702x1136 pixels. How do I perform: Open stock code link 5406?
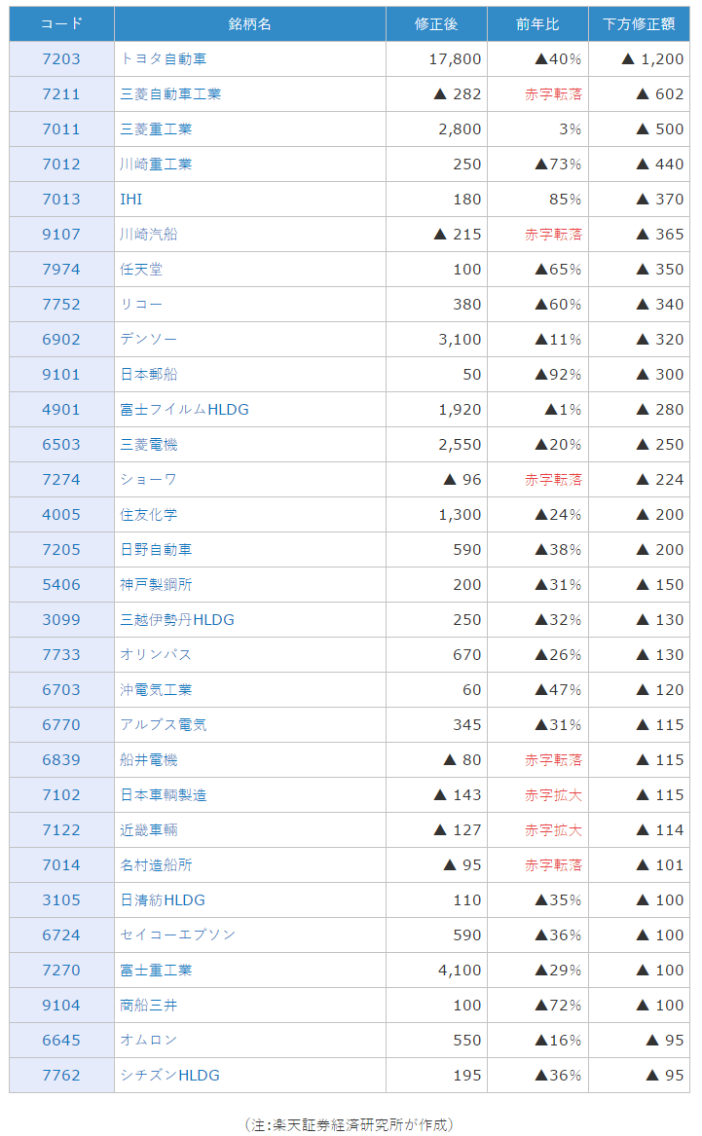(x=61, y=585)
